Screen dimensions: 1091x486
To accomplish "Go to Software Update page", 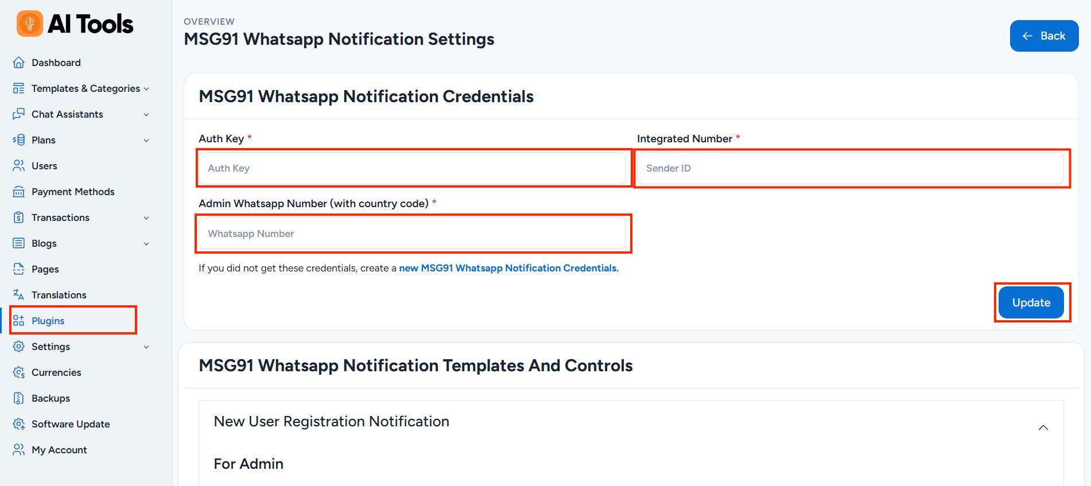I will (71, 424).
